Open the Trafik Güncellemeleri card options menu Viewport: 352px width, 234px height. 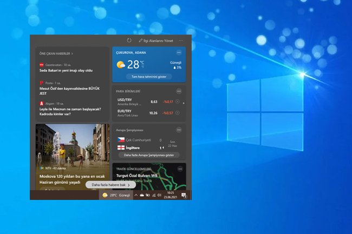tap(180, 169)
